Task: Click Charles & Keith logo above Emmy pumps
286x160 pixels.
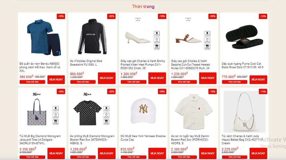Action: tap(138, 19)
